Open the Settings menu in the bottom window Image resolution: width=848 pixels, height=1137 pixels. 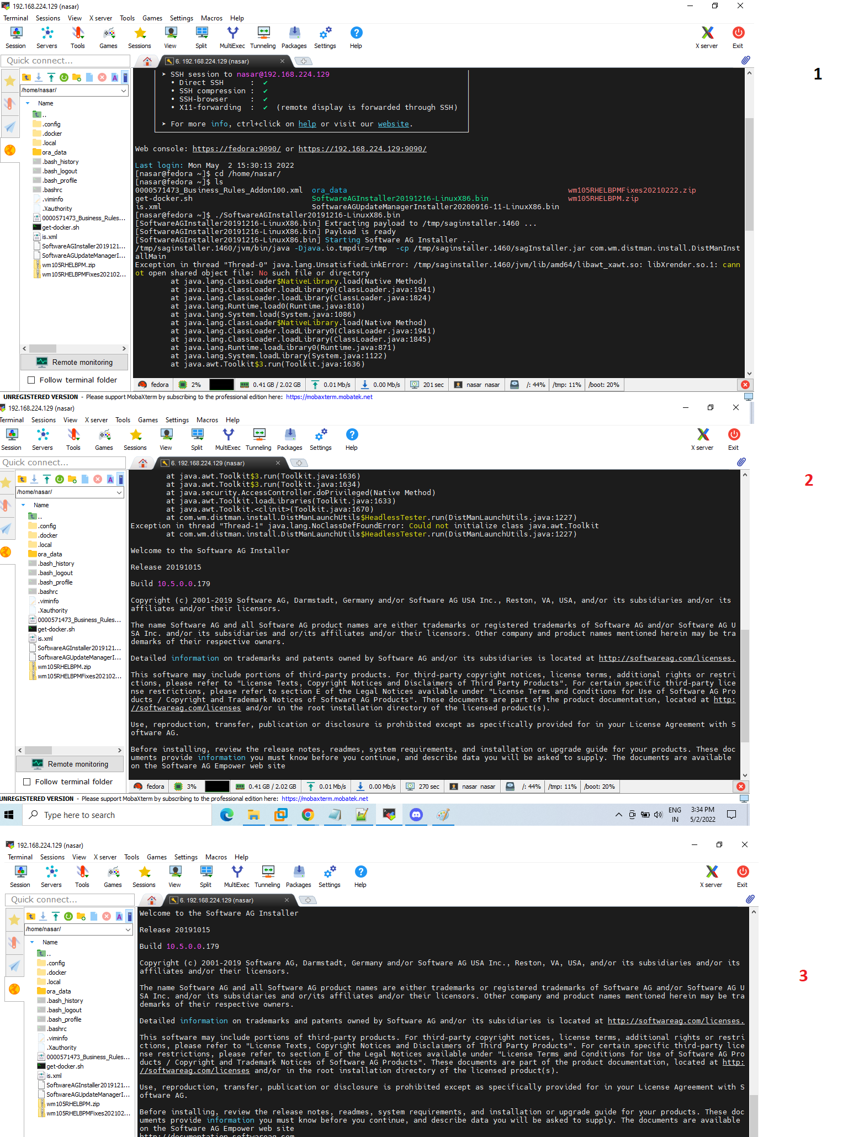(x=186, y=857)
